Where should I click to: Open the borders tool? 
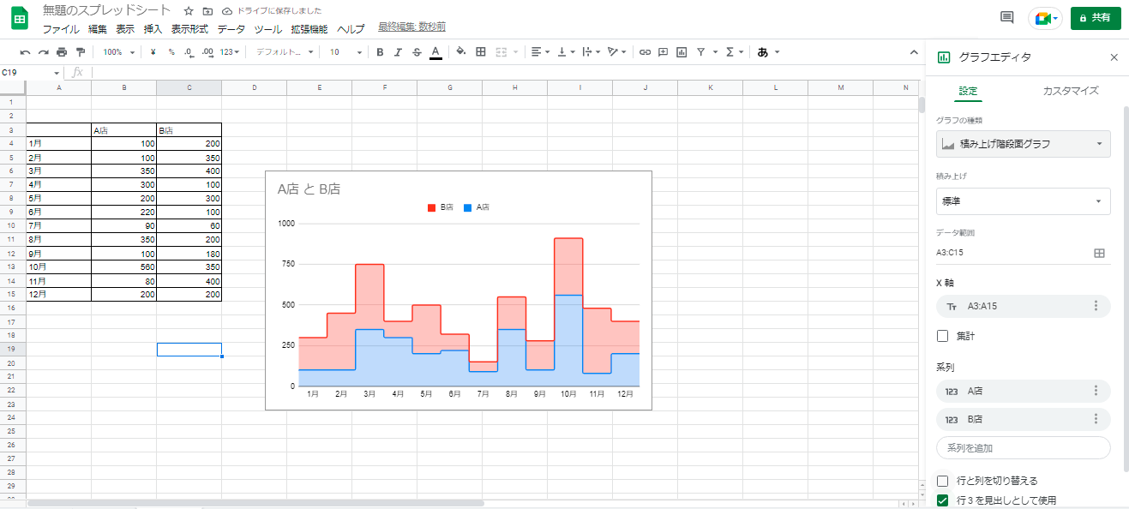pyautogui.click(x=481, y=52)
